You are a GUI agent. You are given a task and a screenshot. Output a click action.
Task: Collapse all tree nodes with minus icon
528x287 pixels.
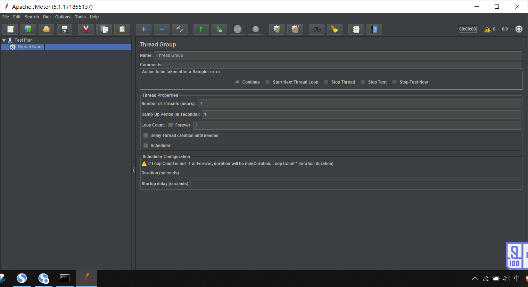point(162,29)
